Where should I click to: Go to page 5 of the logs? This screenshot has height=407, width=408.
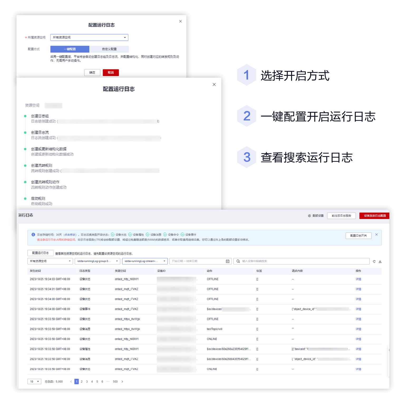[97, 382]
